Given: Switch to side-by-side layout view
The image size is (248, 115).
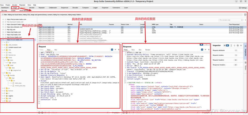Looking at the screenshot, I should 202,45.
